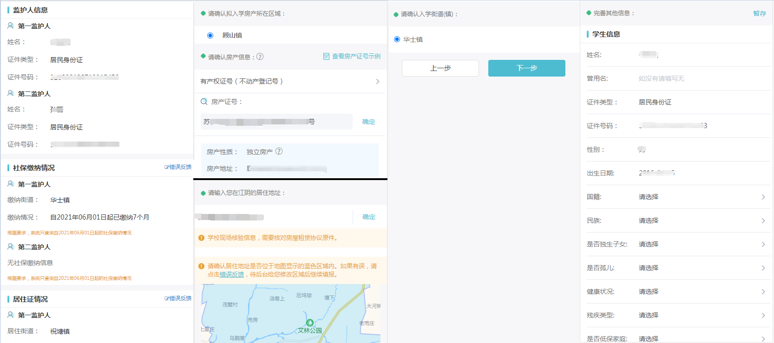Viewport: 774px width, 343px height.
Task: Click the 文林公园 marker on the map
Action: 310,323
